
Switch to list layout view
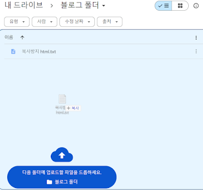163,6
